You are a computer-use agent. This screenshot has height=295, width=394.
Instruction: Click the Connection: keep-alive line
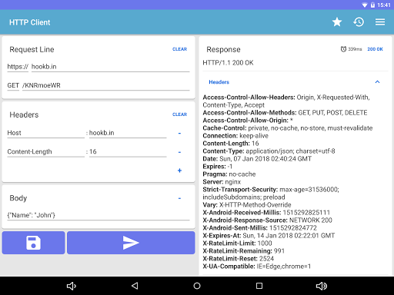coord(235,136)
